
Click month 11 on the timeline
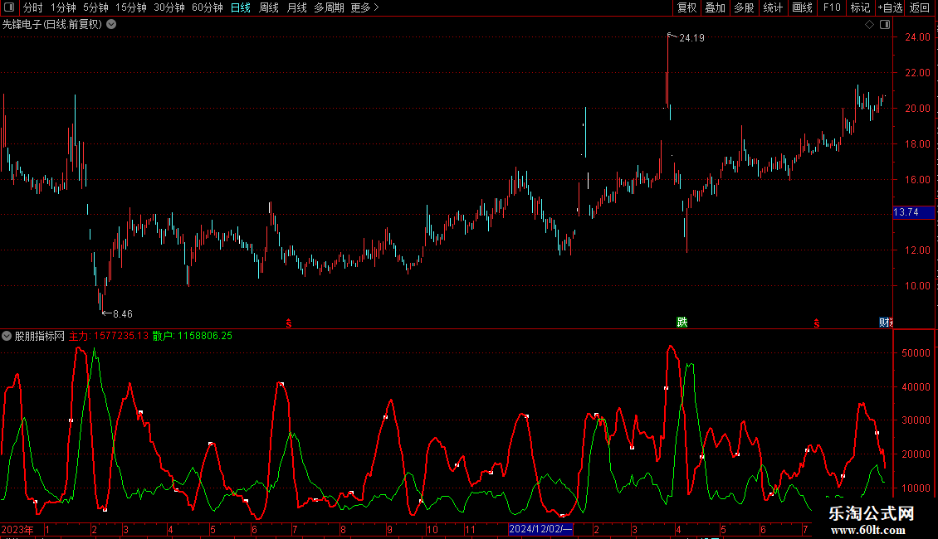470,529
